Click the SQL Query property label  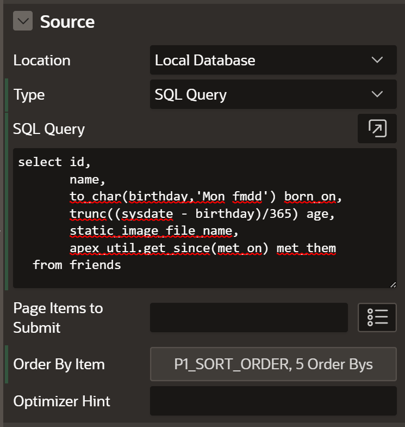49,129
